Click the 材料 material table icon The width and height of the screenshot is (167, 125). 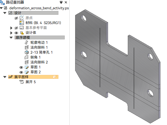click(22, 23)
